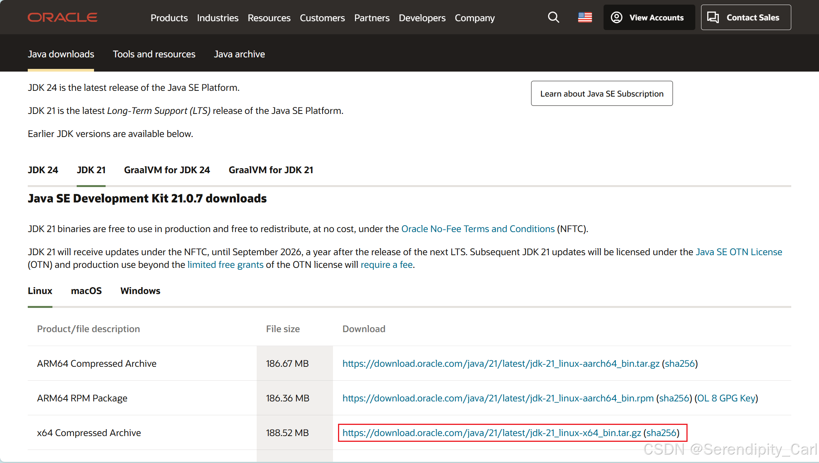Open Tools and resources tab
Viewport: 819px width, 463px height.
pyautogui.click(x=154, y=54)
